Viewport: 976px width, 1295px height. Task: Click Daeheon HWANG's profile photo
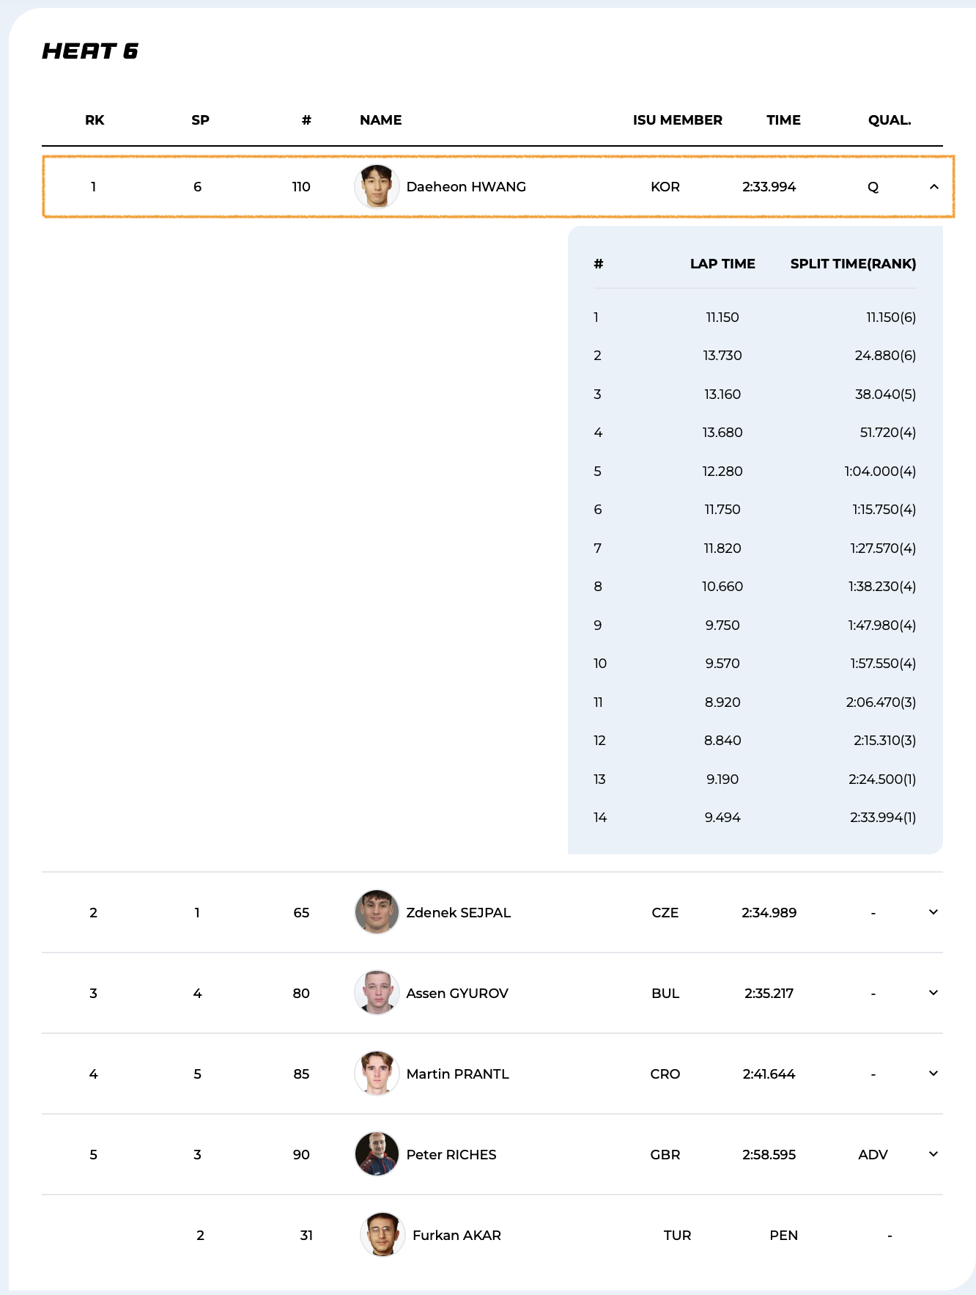point(377,187)
